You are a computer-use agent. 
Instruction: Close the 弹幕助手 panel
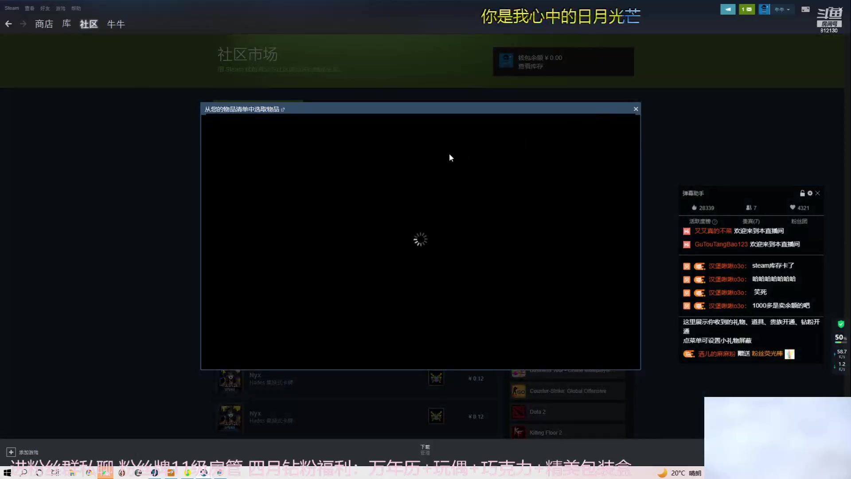click(x=818, y=193)
